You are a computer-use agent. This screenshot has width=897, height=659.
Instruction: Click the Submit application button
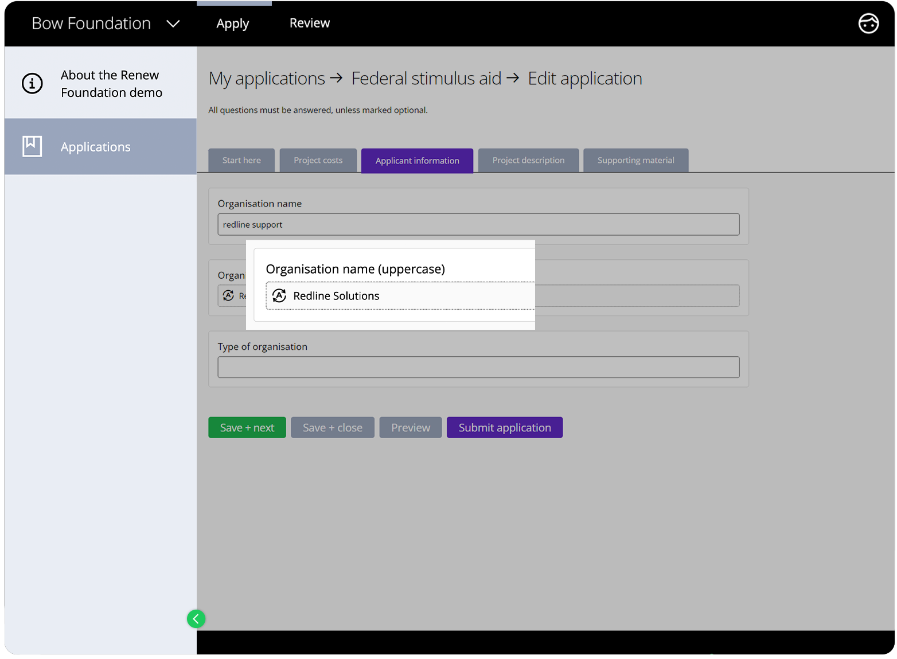(504, 427)
